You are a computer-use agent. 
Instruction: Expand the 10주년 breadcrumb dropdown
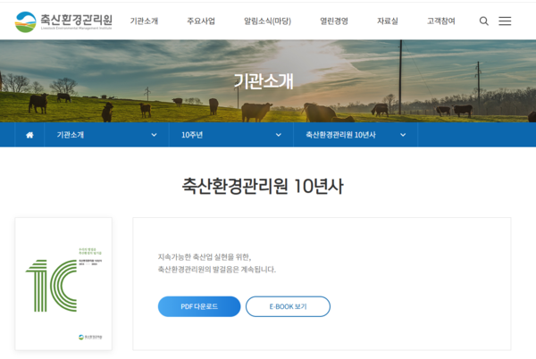(x=231, y=135)
